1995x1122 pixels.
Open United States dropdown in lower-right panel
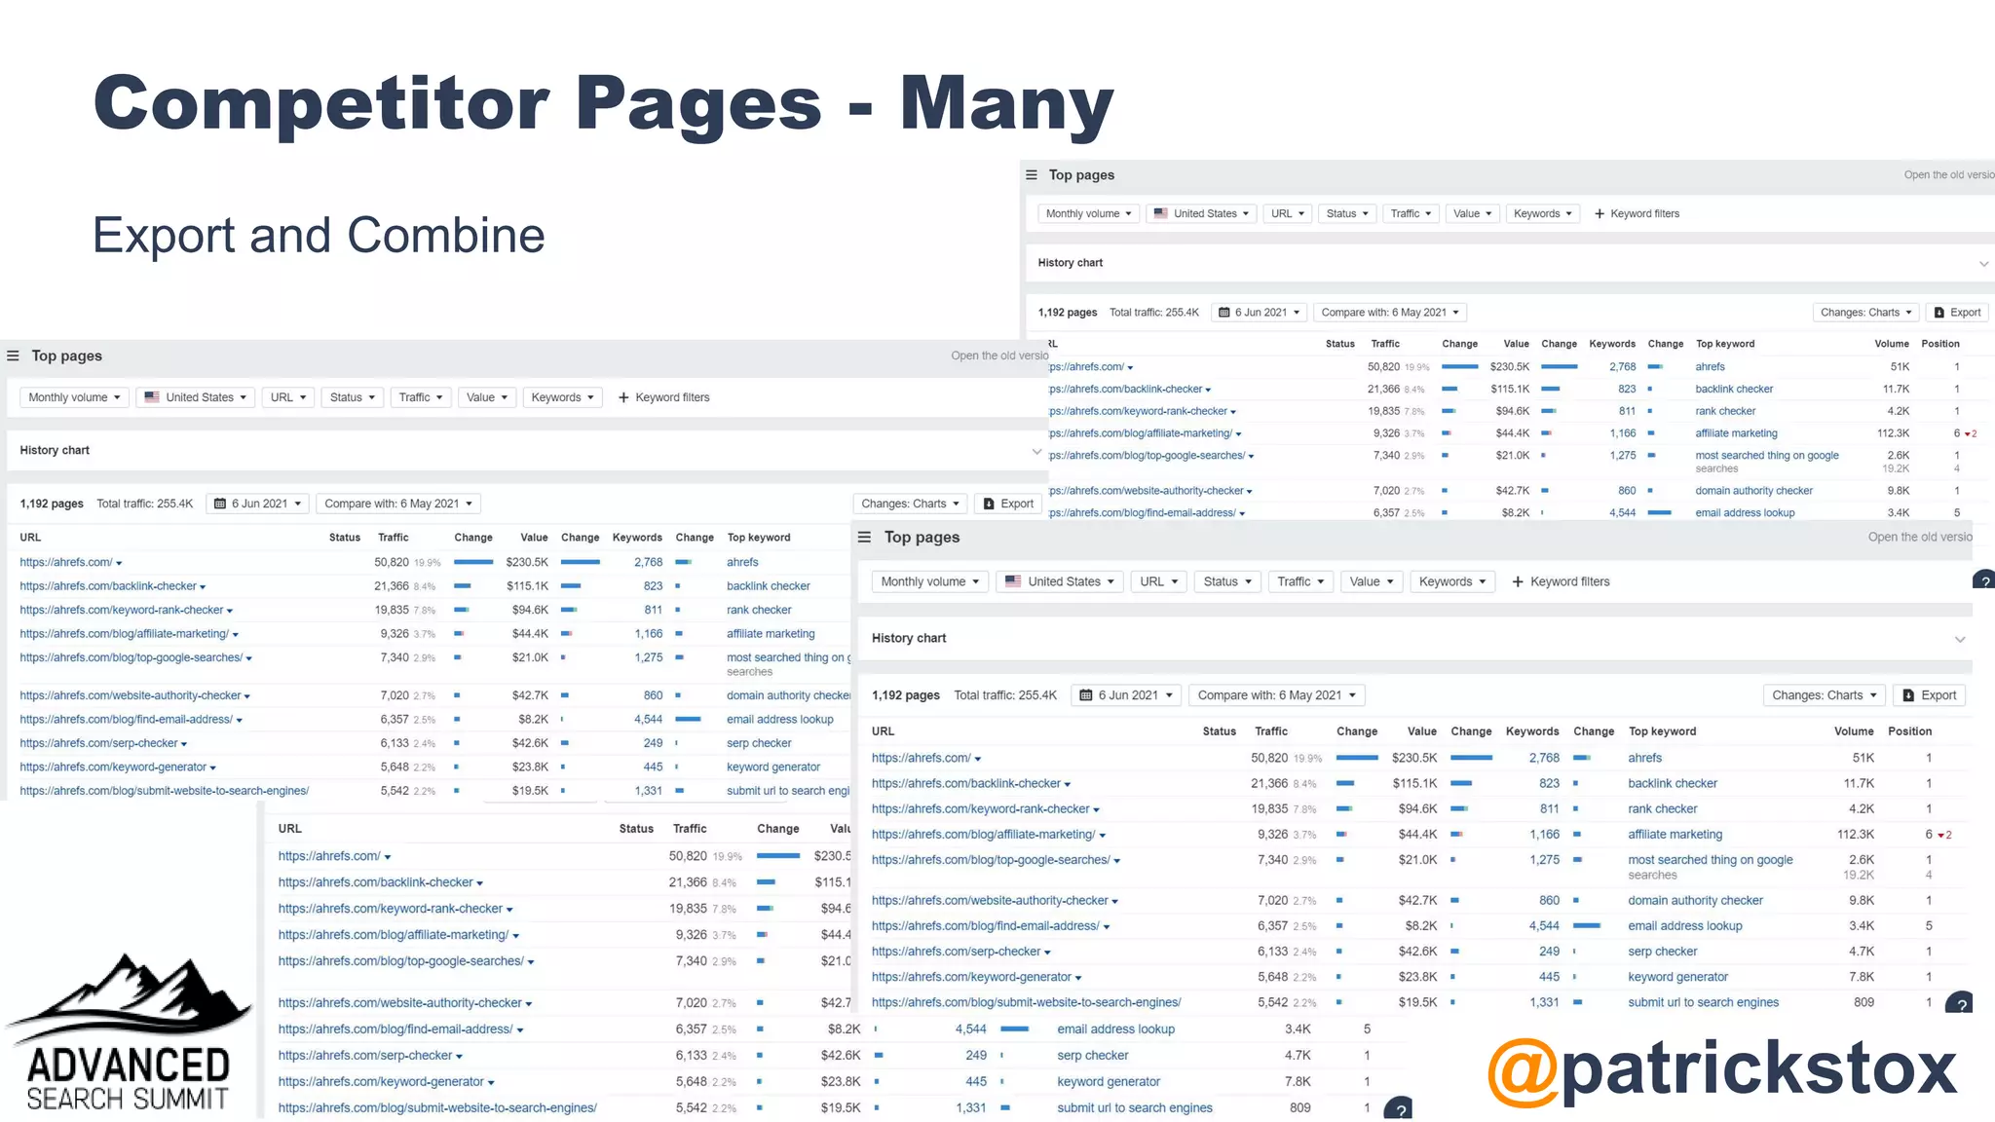pos(1059,581)
